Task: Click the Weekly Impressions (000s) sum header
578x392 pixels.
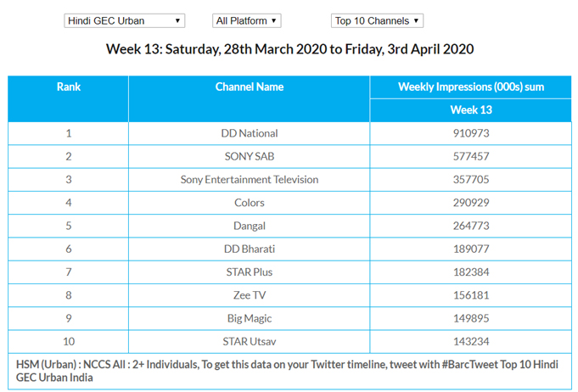Action: point(470,87)
